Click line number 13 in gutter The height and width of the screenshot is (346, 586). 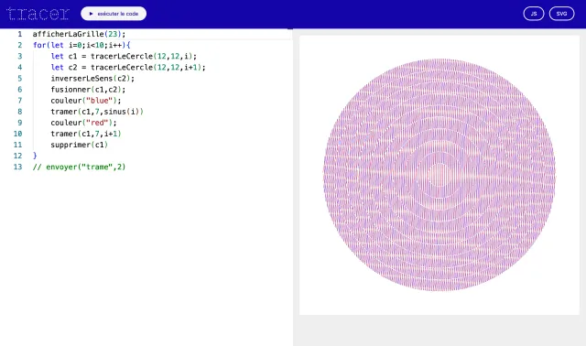[x=18, y=167]
